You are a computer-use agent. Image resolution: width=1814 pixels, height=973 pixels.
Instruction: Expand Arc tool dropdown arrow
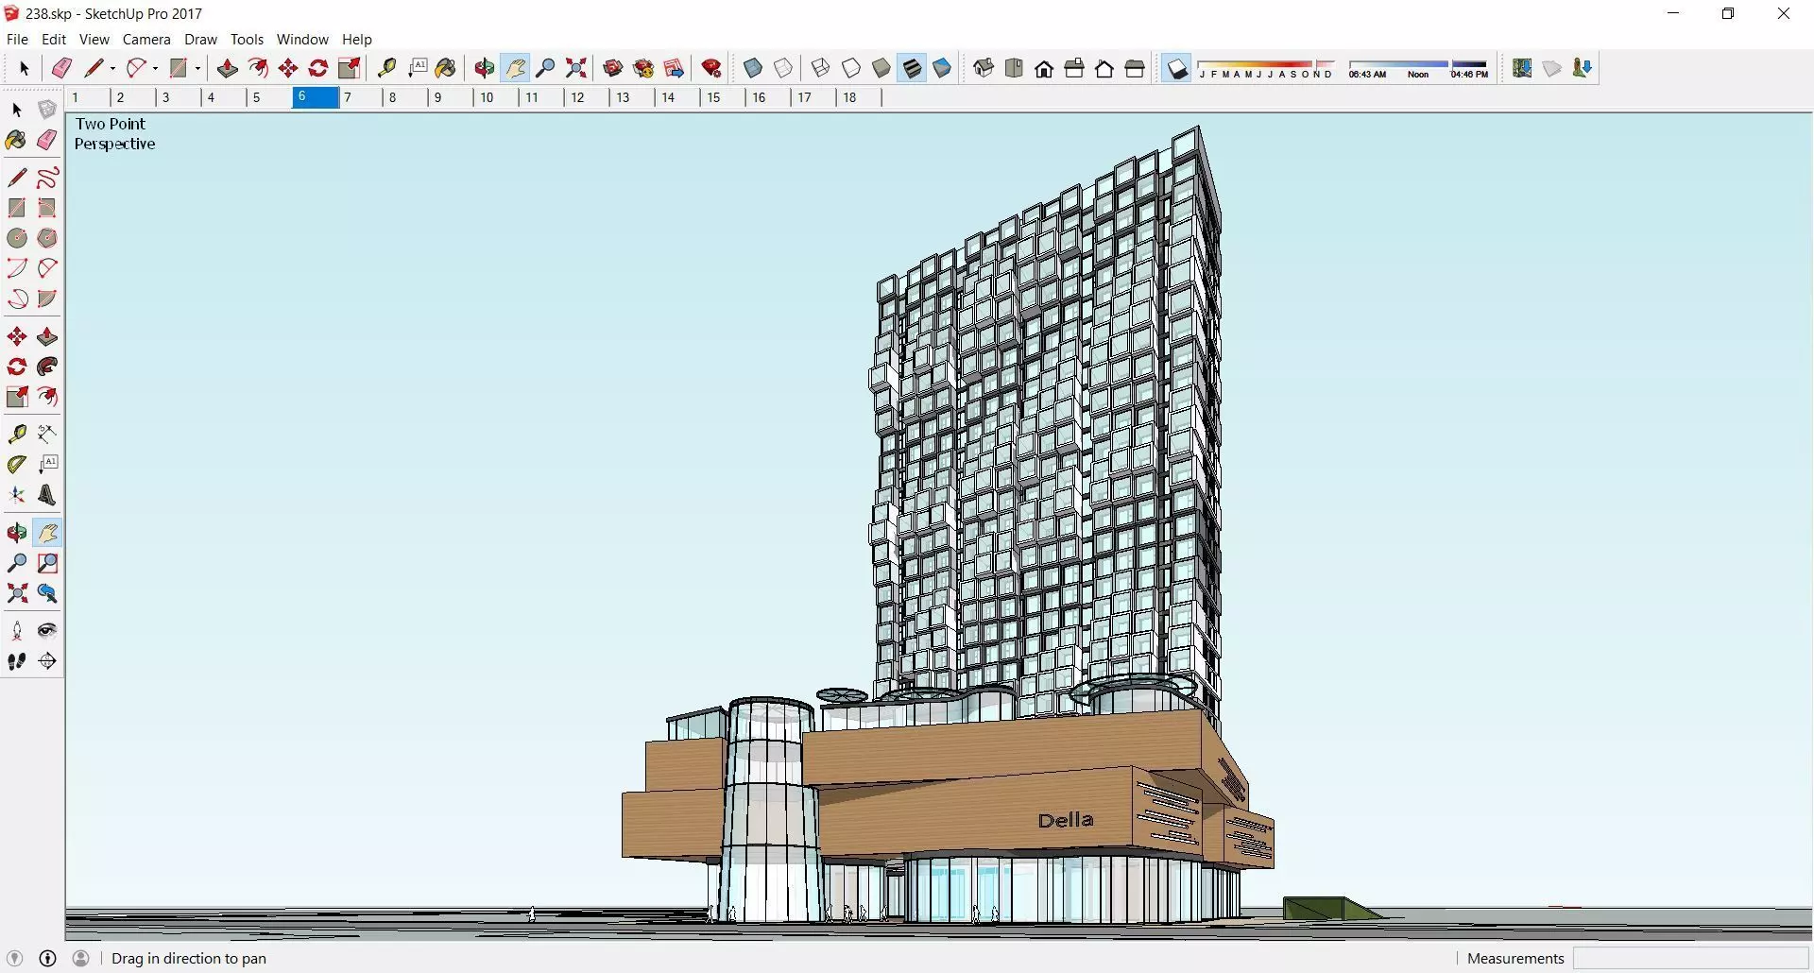click(x=155, y=68)
